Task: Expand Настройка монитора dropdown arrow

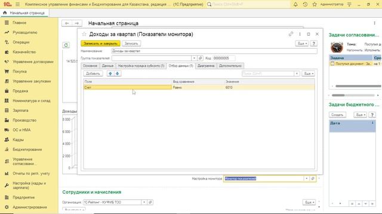Action: click(x=306, y=178)
